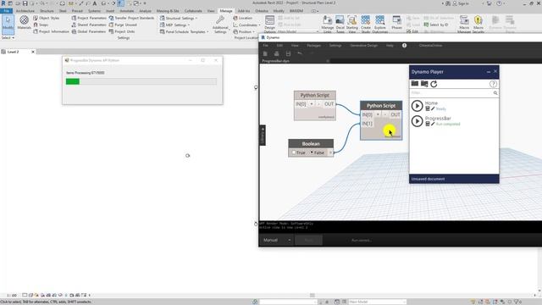This screenshot has width=542, height=305.
Task: Click Create Study generative design tool
Action: point(365,24)
